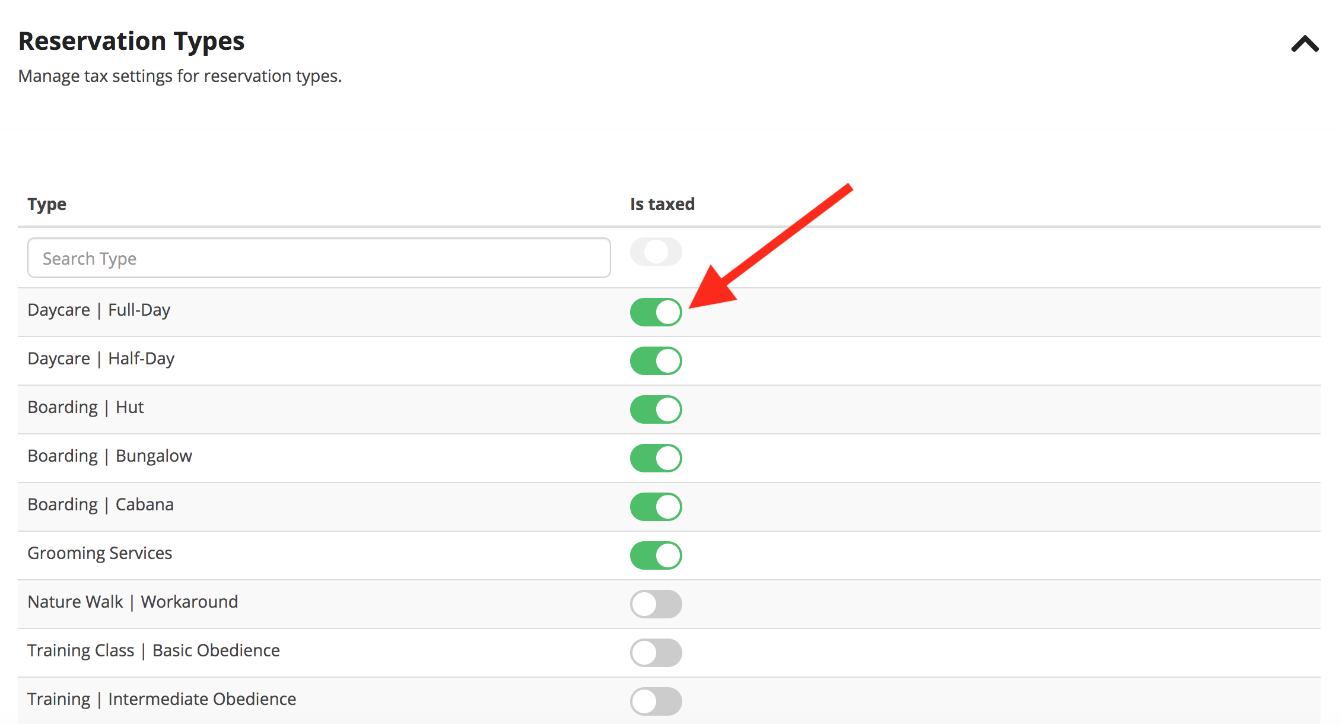Image resolution: width=1342 pixels, height=724 pixels.
Task: Toggle the Boarding Bungalow tax switch
Action: click(x=656, y=458)
